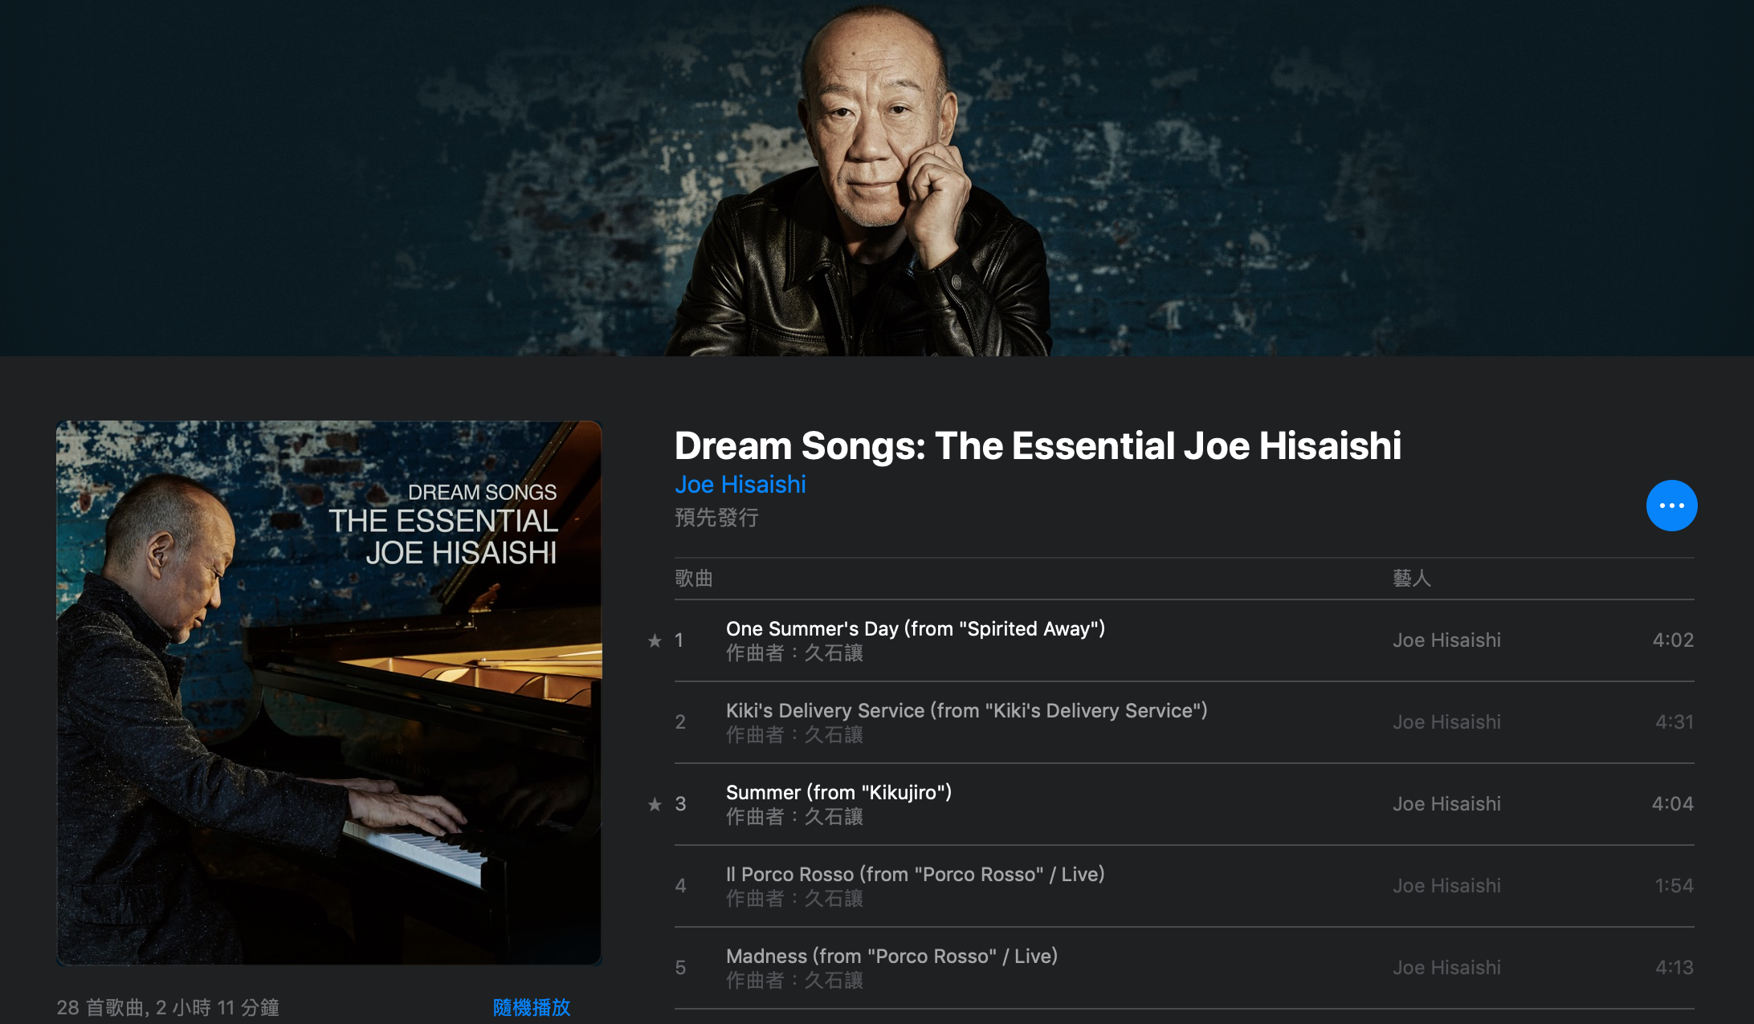Click the track number 2
Viewport: 1754px width, 1024px height.
[x=680, y=722]
